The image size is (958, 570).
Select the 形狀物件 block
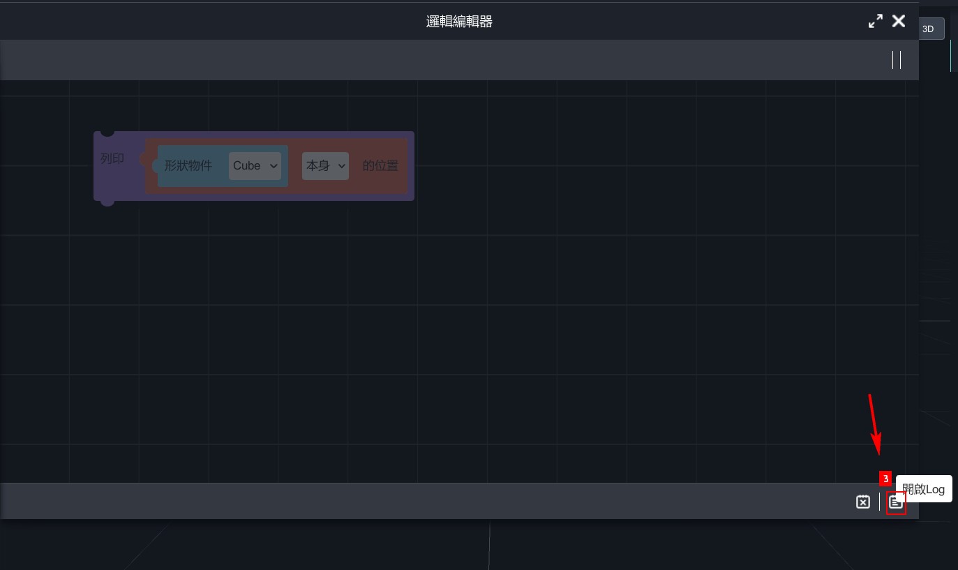[x=188, y=166]
